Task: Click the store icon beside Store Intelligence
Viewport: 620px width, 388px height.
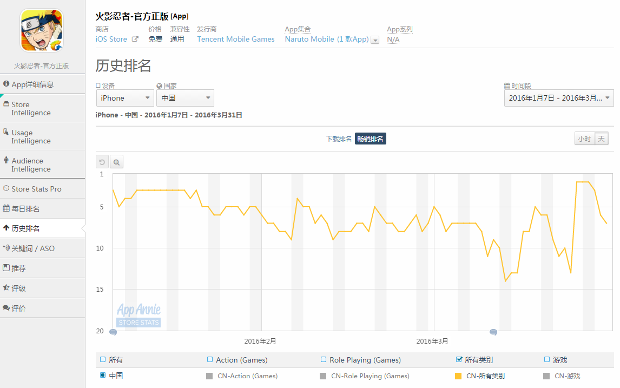Action: click(x=6, y=103)
